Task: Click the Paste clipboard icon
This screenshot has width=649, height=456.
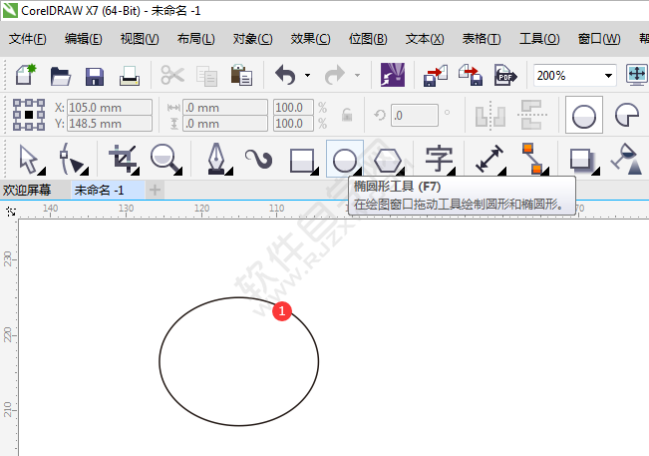Action: (x=241, y=75)
